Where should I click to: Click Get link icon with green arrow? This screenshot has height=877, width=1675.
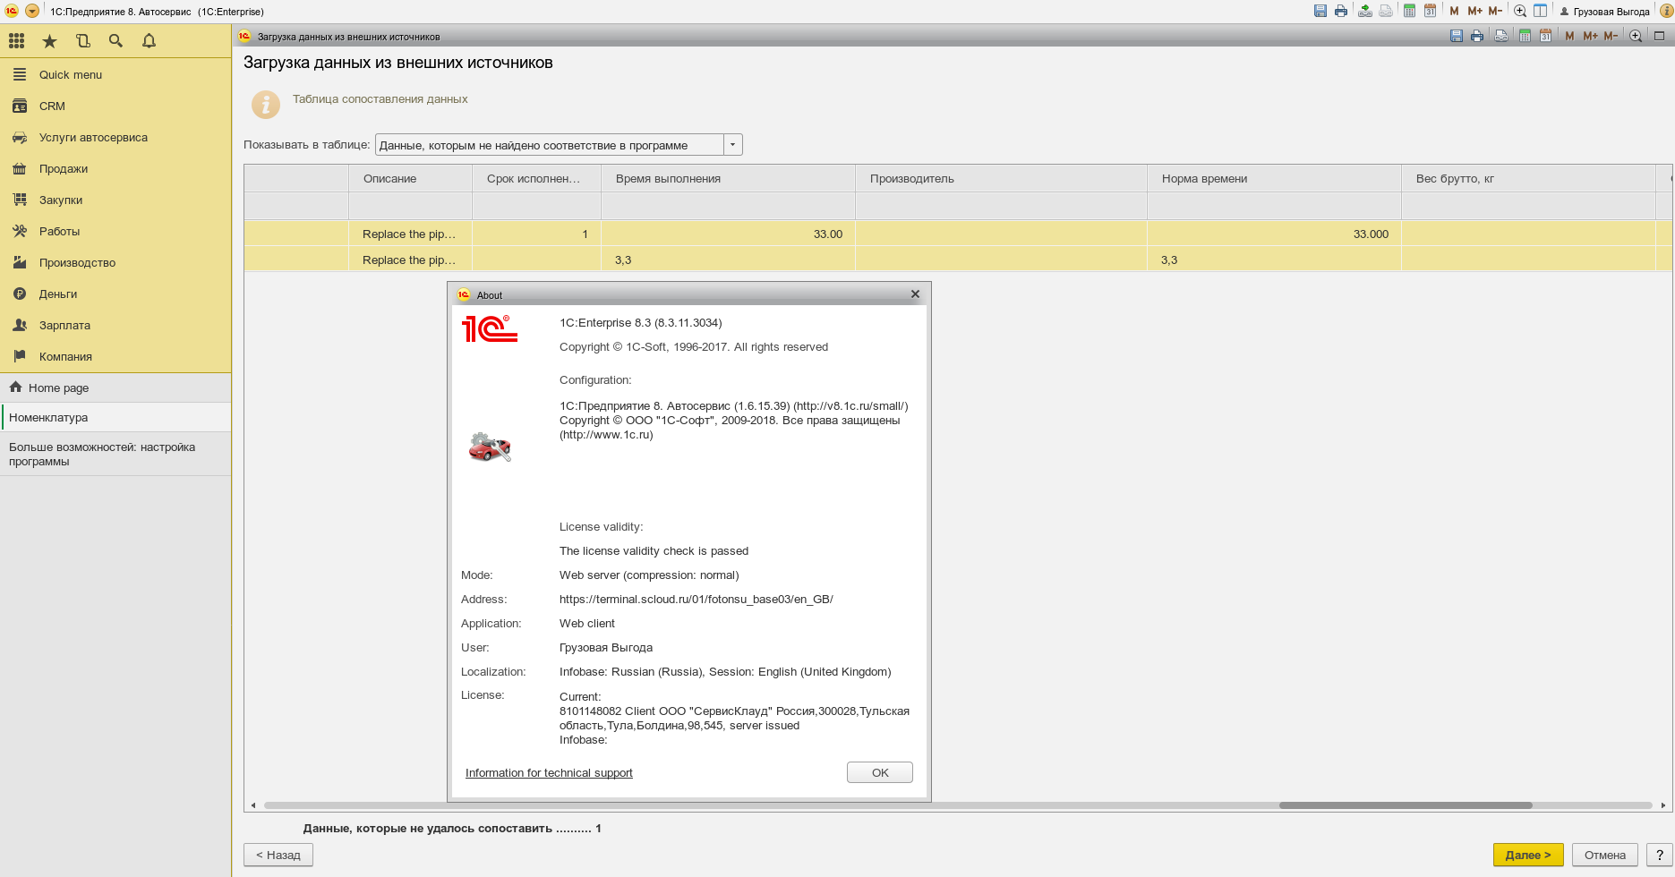pyautogui.click(x=1364, y=11)
